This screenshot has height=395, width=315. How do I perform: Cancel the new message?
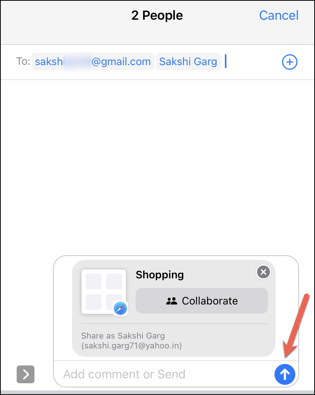(279, 16)
